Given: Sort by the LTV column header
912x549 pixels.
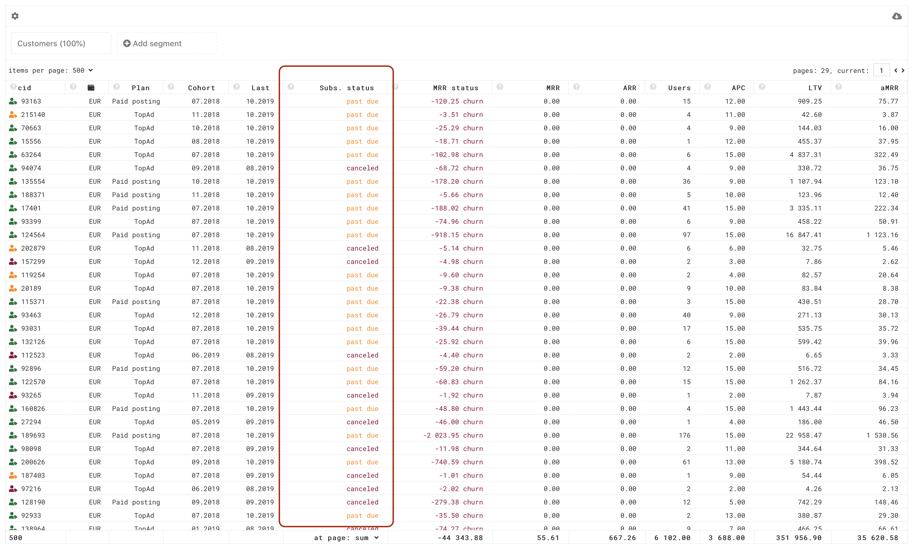Looking at the screenshot, I should click(x=815, y=88).
